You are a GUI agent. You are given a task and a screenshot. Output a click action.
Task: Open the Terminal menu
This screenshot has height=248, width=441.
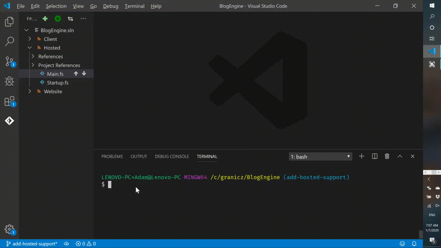tap(135, 6)
